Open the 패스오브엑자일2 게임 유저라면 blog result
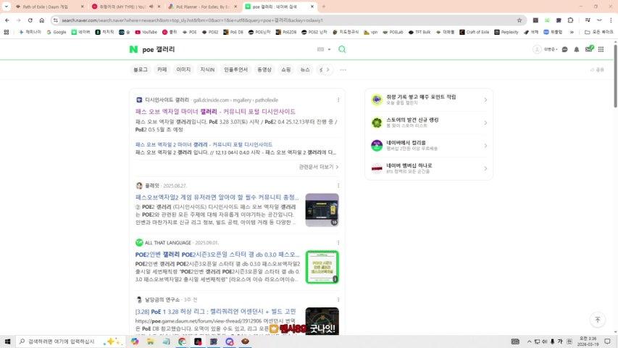This screenshot has height=348, width=618. 217,197
